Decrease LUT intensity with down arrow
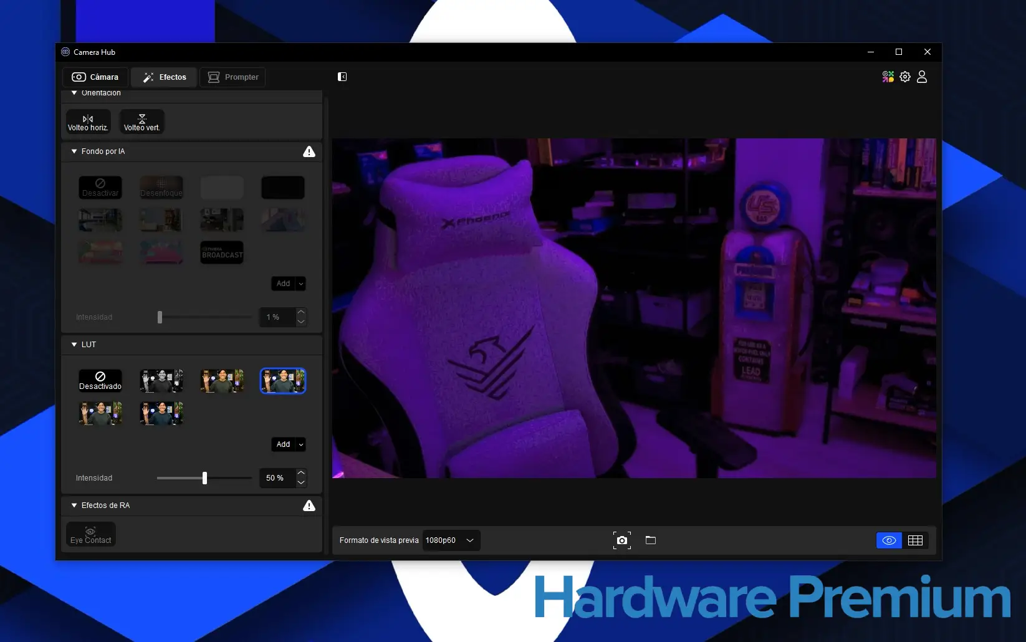The width and height of the screenshot is (1026, 642). pos(301,483)
